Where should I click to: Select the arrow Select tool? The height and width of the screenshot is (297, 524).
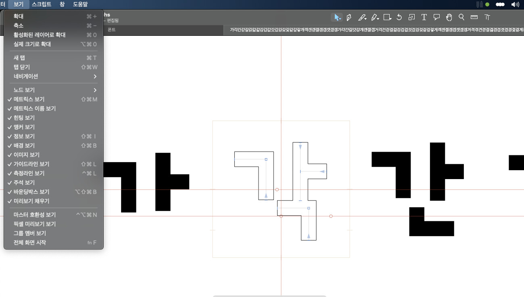coord(336,17)
